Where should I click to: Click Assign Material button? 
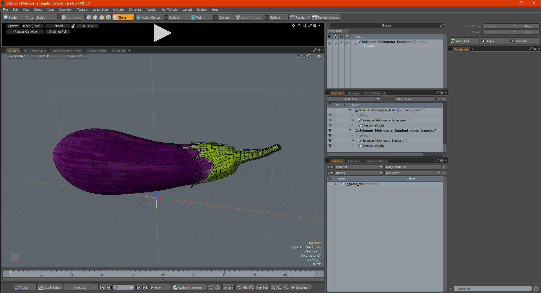point(413,167)
